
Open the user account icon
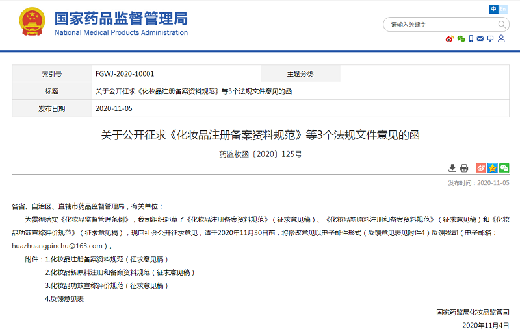tap(501, 39)
